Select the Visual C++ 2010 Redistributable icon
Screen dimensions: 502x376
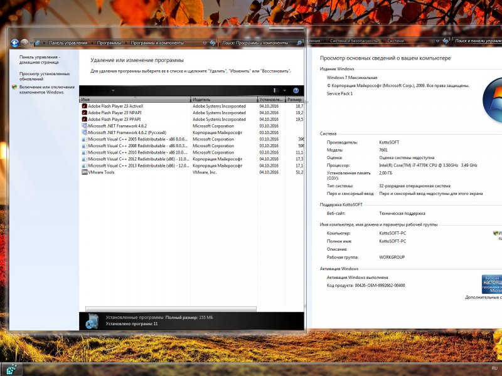[x=85, y=152]
